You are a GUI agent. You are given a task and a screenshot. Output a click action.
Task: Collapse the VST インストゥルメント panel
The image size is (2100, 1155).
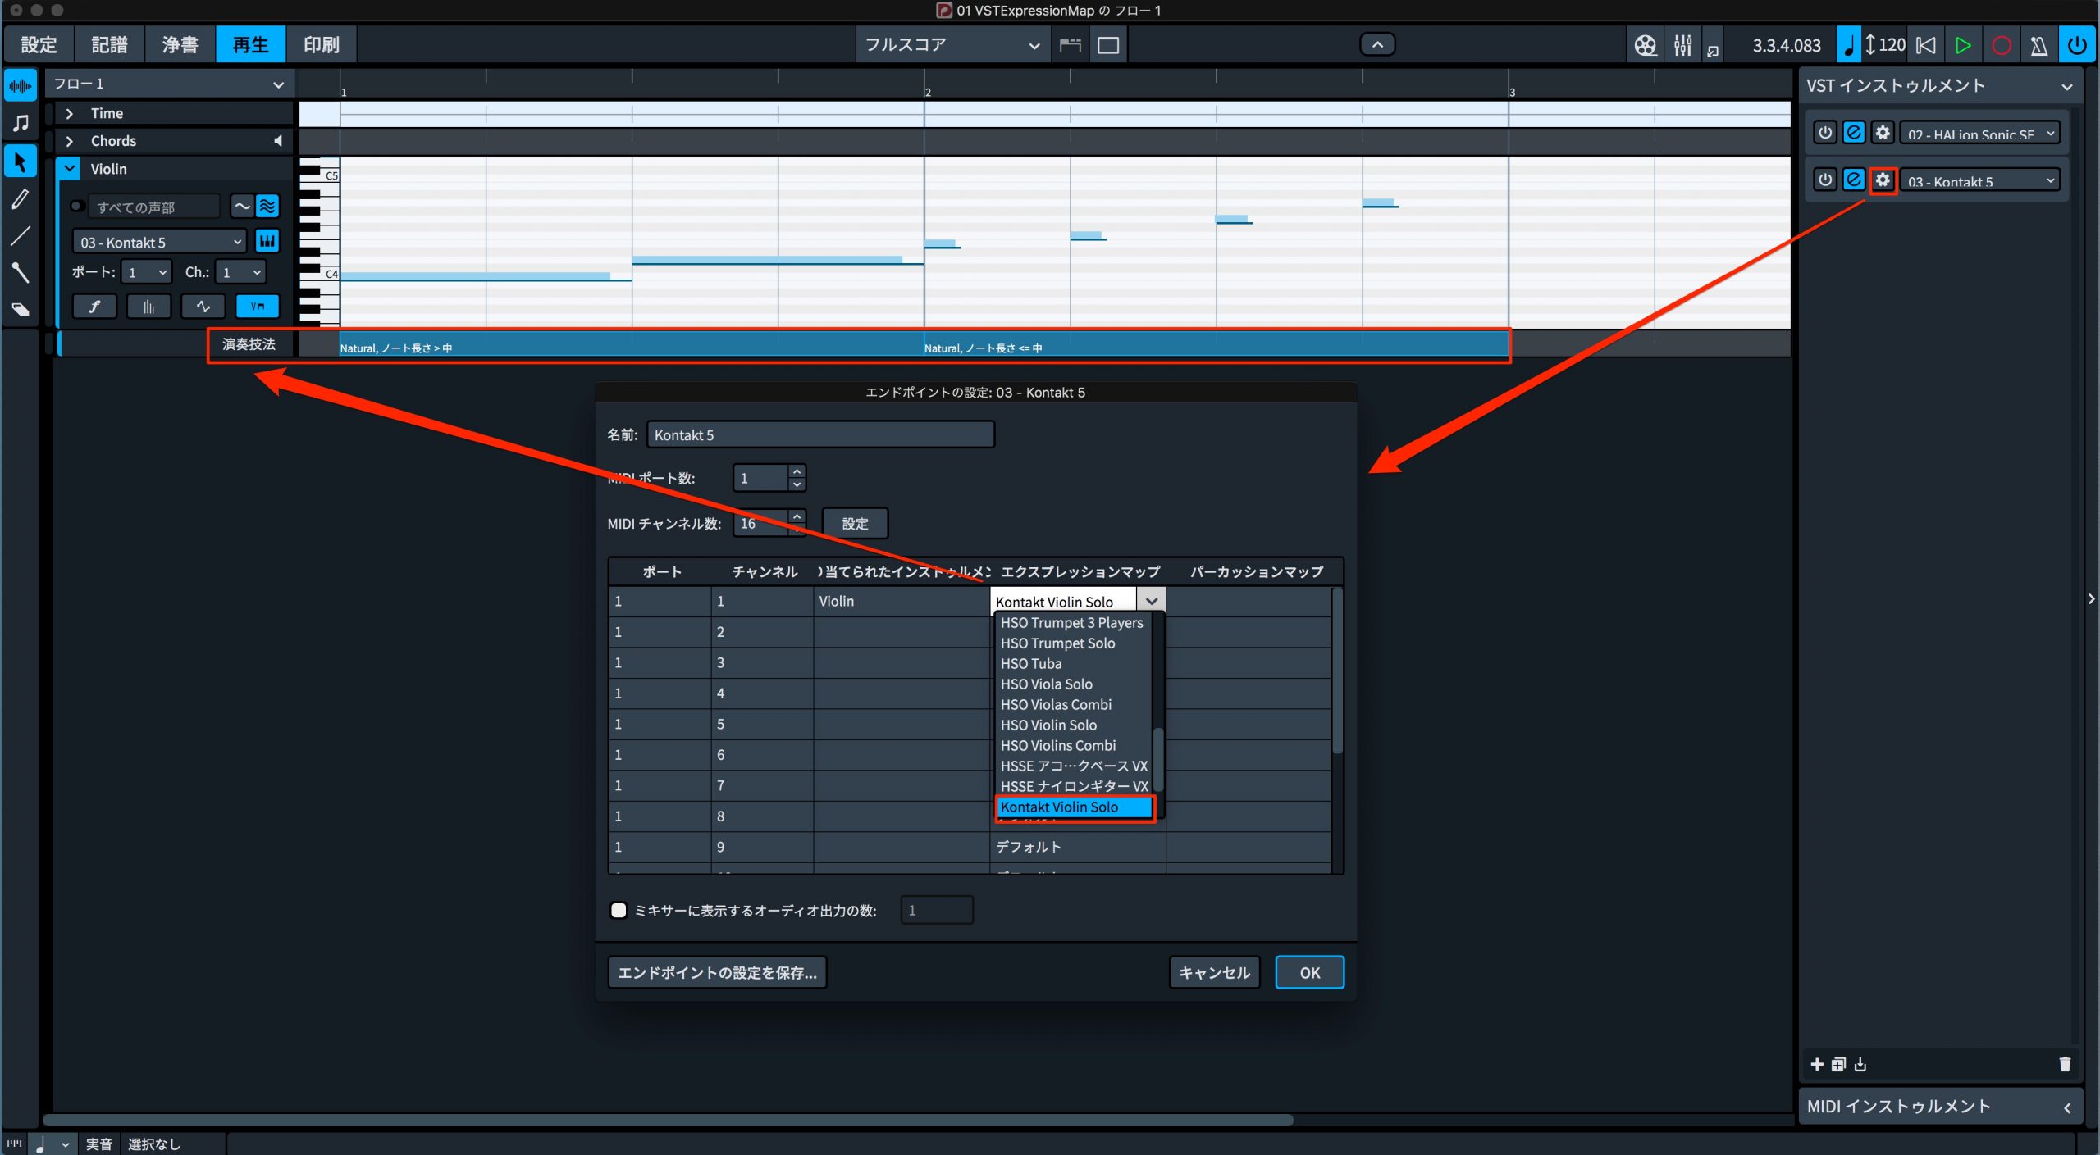click(2066, 87)
